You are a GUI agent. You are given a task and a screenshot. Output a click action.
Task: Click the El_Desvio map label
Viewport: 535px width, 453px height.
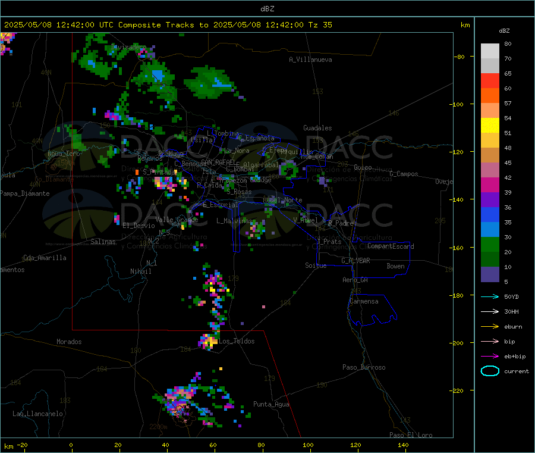(139, 226)
